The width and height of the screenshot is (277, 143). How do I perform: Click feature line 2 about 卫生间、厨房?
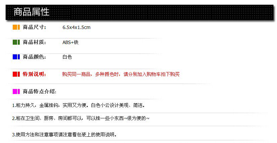81,118
